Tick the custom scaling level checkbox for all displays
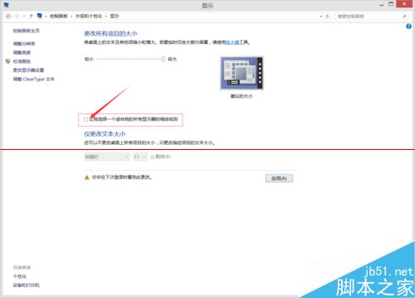The width and height of the screenshot is (415, 298). click(x=85, y=120)
